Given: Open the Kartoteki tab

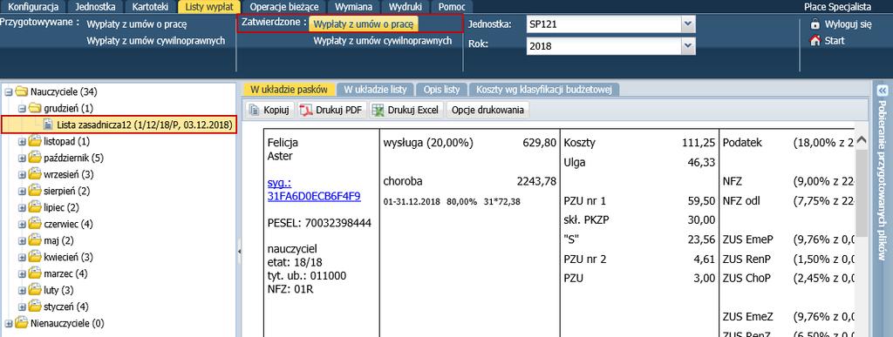Looking at the screenshot, I should [150, 7].
